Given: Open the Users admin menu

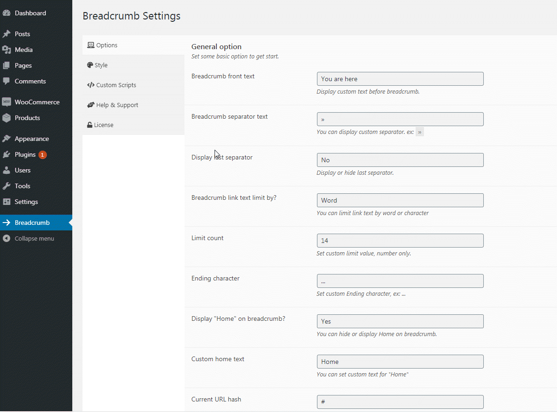Looking at the screenshot, I should point(22,170).
